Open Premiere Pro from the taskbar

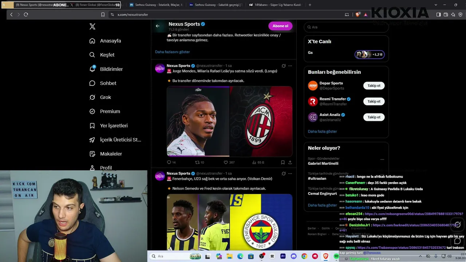click(x=283, y=256)
